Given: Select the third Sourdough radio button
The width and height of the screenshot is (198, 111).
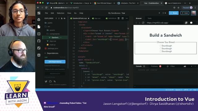Looking at the screenshot, I should point(161,51).
